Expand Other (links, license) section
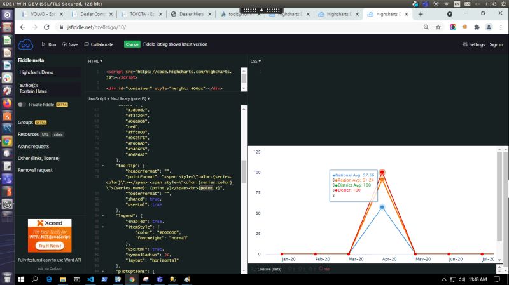Image resolution: width=509 pixels, height=285 pixels. pos(39,158)
